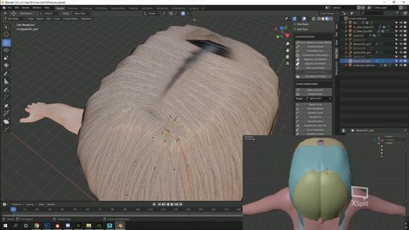Select the Annotate pencil tool
409x230 pixels.
click(x=6, y=74)
